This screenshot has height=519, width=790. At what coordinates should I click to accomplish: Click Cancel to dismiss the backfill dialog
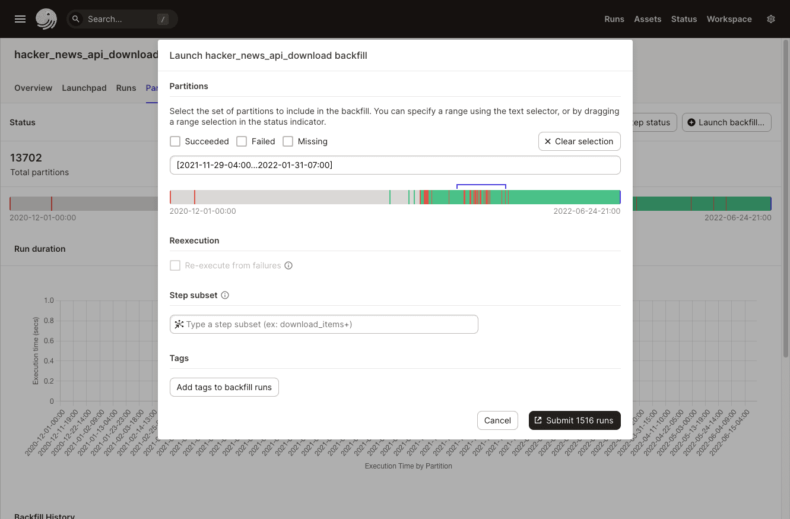(497, 420)
